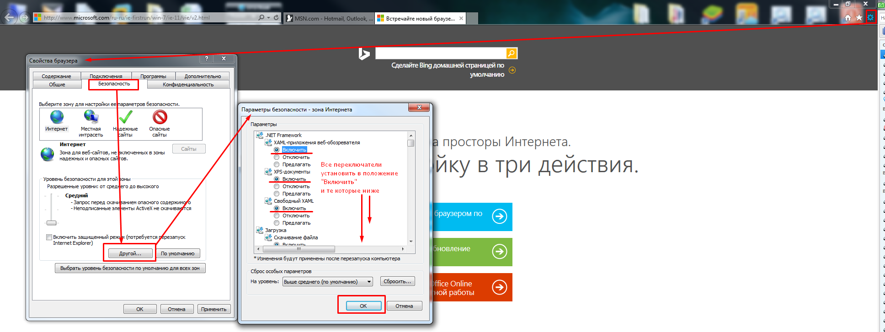The width and height of the screenshot is (885, 332).
Task: Click the scroll down arrow in Параметры list
Action: coord(411,242)
